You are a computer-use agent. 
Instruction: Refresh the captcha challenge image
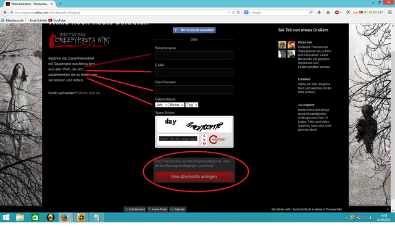tap(204, 136)
